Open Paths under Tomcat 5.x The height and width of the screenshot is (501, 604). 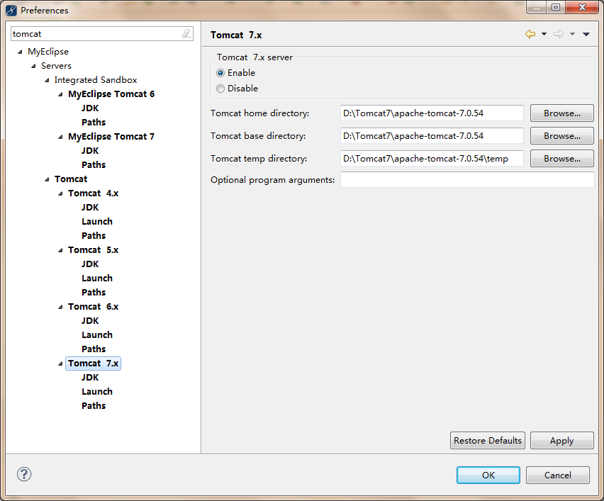tap(94, 292)
